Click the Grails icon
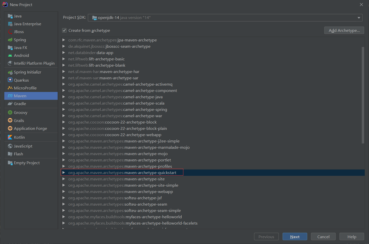Image resolution: width=369 pixels, height=244 pixels. pos(10,120)
